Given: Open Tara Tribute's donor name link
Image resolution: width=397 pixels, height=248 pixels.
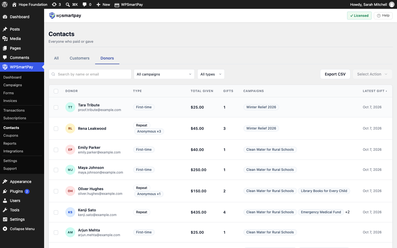Looking at the screenshot, I should click(x=89, y=105).
